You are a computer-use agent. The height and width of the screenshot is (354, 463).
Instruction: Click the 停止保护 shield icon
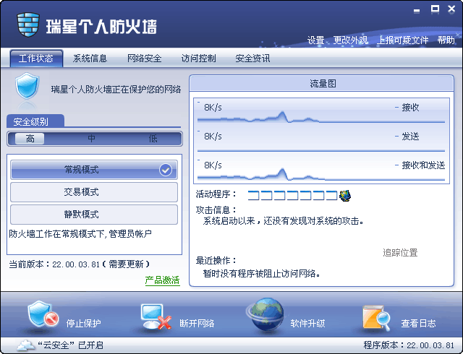42,315
